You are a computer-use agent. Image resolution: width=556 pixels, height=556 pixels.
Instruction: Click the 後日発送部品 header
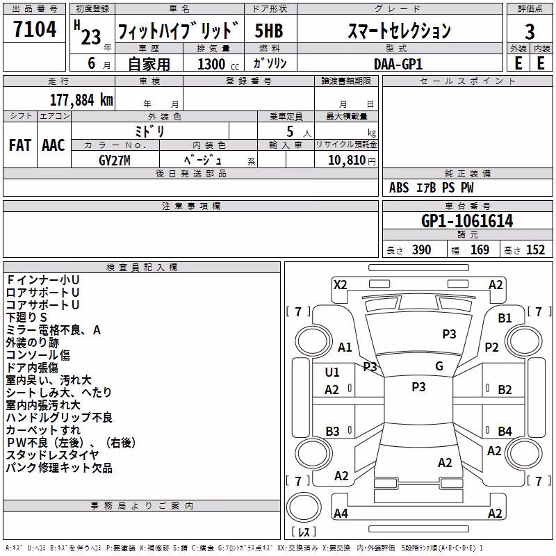[190, 174]
